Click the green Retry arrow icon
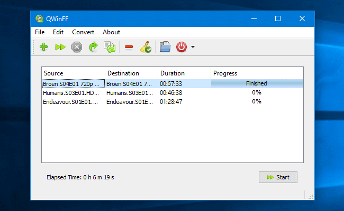 click(x=94, y=47)
